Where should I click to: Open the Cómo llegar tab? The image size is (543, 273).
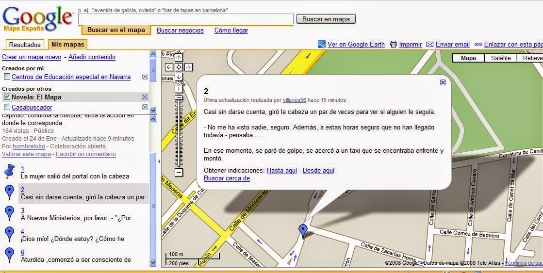tap(231, 30)
